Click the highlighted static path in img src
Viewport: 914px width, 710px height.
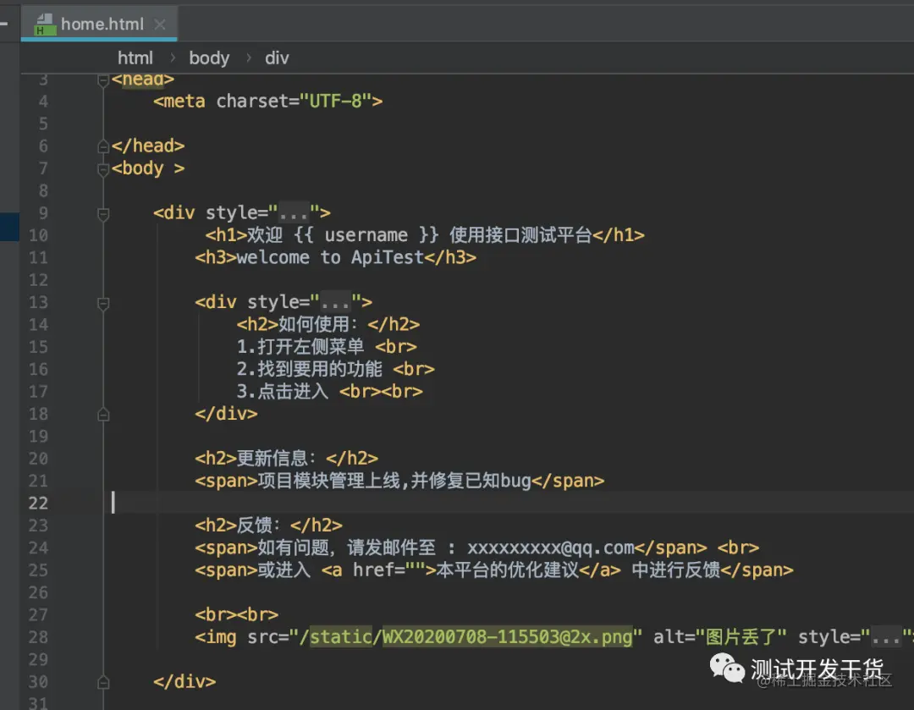[x=340, y=637]
